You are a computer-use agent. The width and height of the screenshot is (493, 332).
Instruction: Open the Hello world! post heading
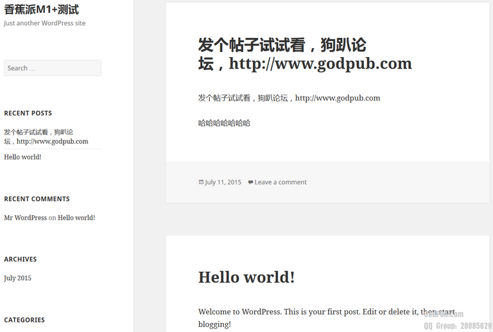pos(246,277)
